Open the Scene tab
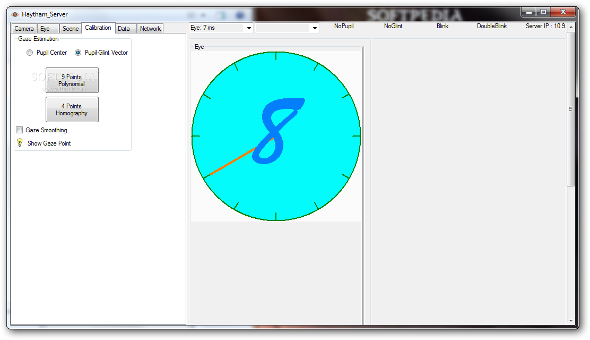590x340 pixels. click(x=71, y=29)
